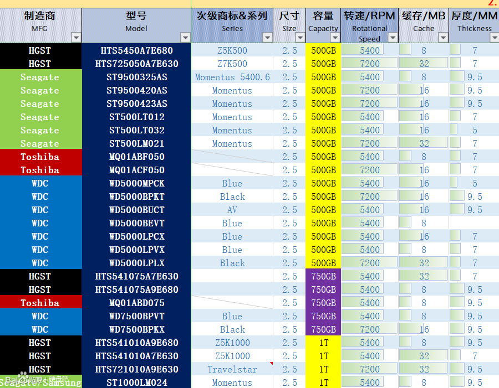Click size 2.5 in ST500LT012 row
The height and width of the screenshot is (388, 499).
[x=289, y=117]
